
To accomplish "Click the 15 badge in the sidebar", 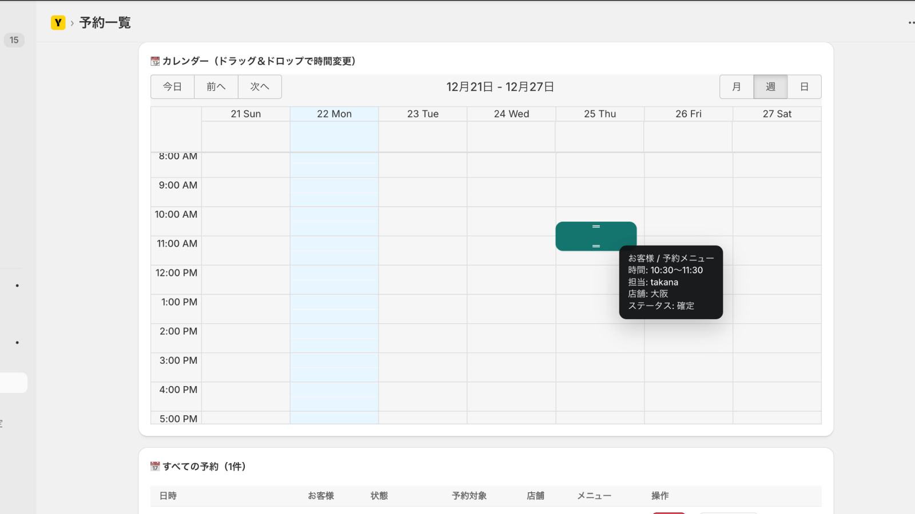I will pos(14,40).
